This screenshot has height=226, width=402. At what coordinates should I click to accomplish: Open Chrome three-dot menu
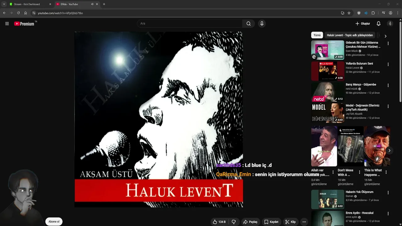pos(398,13)
